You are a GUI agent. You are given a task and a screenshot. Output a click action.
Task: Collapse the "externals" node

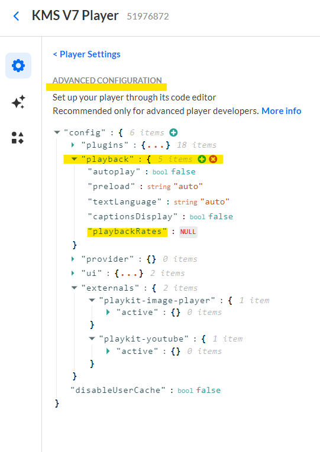75,288
